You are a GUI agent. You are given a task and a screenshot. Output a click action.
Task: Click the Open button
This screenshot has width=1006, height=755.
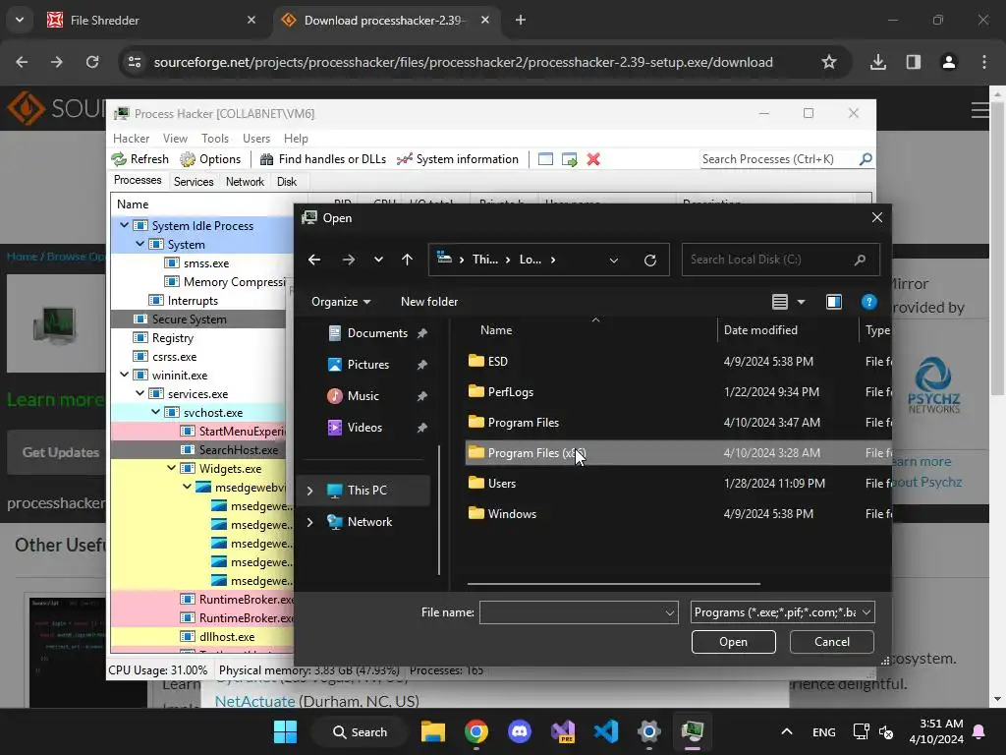733,642
